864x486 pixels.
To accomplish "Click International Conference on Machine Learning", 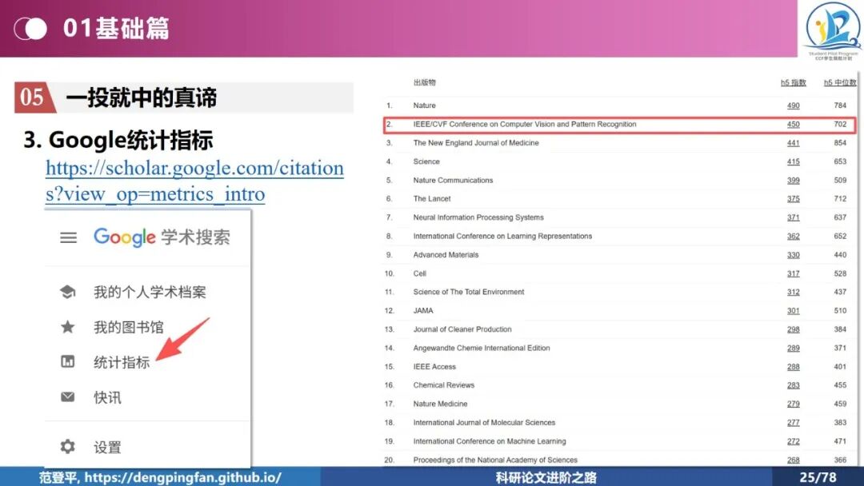I will (490, 441).
